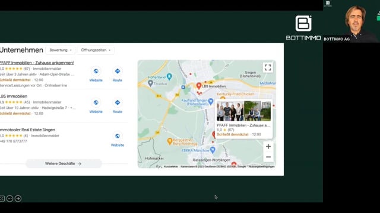Zoom out on the map

[x=268, y=157]
